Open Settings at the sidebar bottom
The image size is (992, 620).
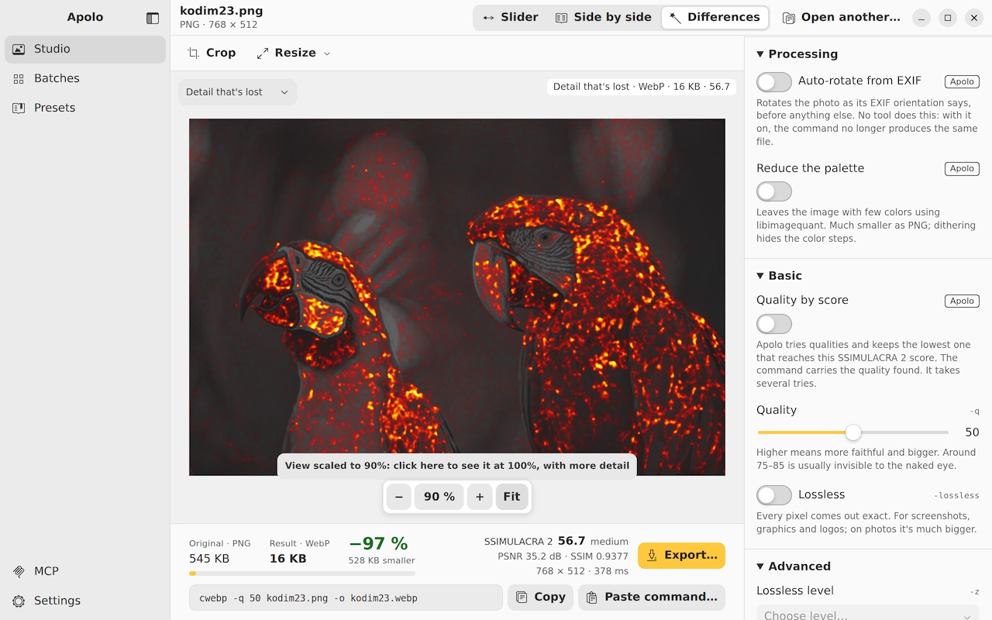(x=85, y=601)
